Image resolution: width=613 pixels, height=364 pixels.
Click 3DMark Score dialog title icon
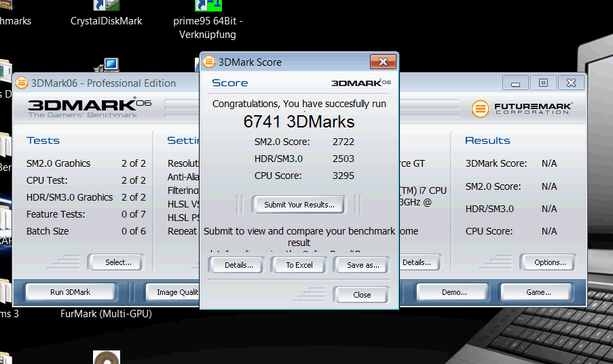pyautogui.click(x=209, y=62)
